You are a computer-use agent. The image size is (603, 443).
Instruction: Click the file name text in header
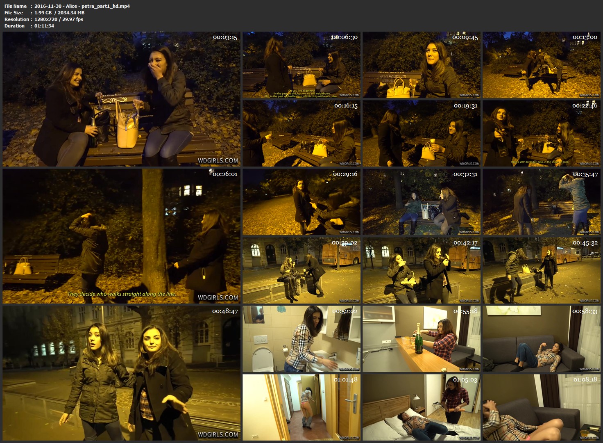(x=82, y=6)
